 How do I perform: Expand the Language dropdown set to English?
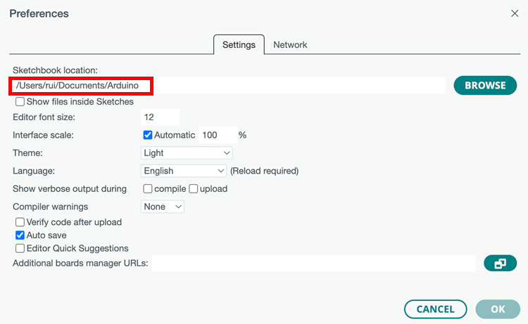click(183, 171)
